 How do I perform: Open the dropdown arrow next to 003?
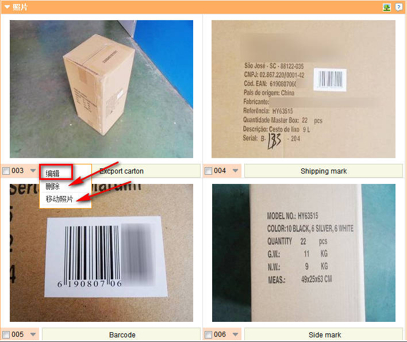(x=33, y=171)
